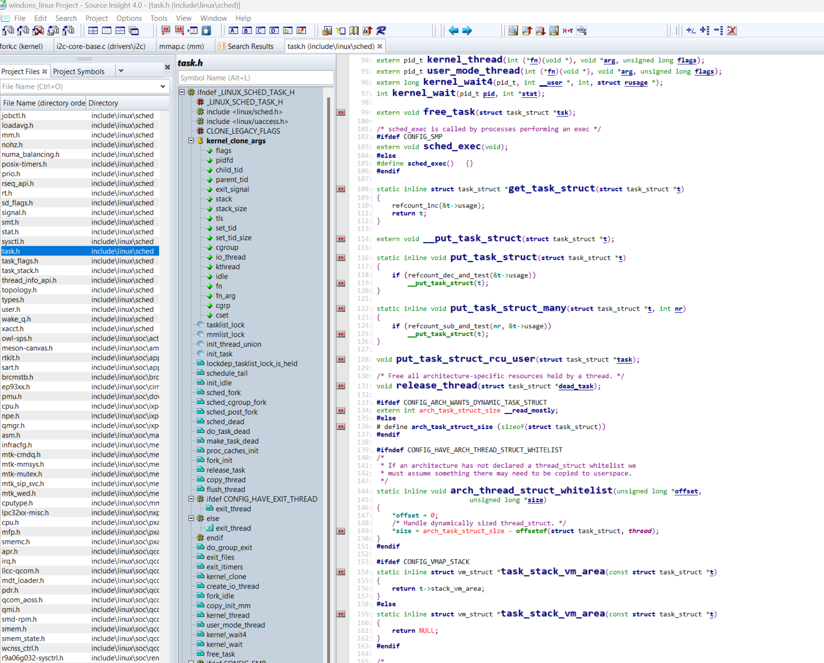Select task_flags.h in the file list
Image resolution: width=824 pixels, height=663 pixels.
(20, 261)
